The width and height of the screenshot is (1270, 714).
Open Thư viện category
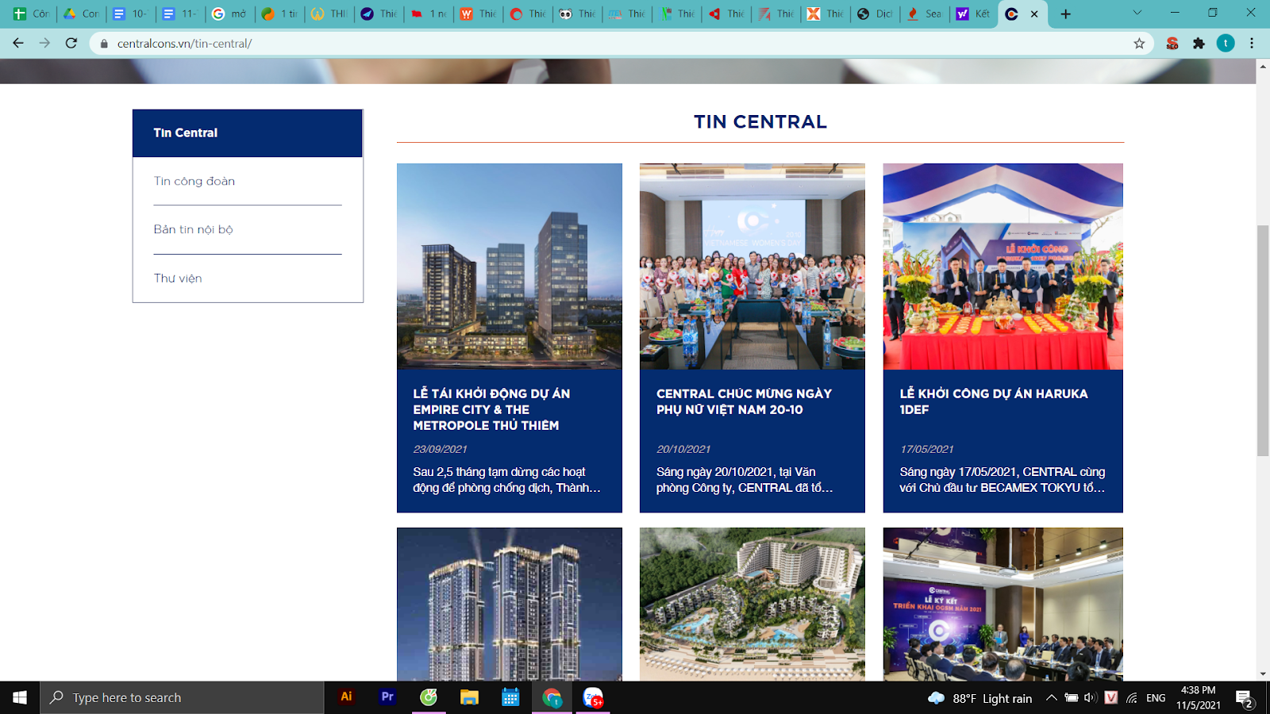coord(178,278)
